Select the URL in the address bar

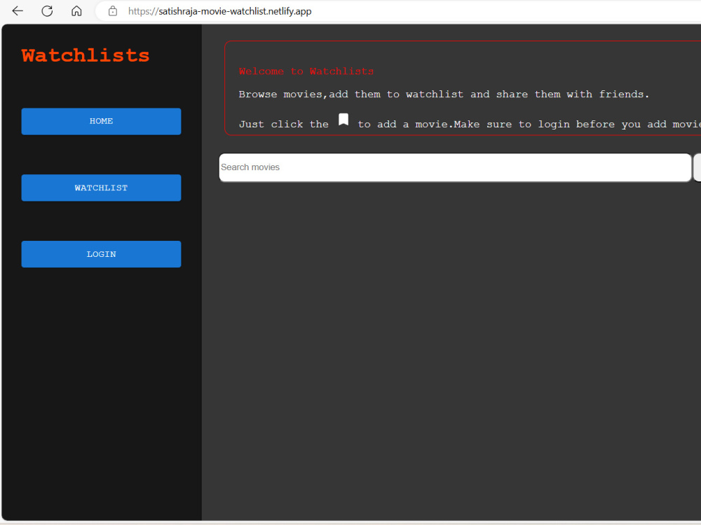pyautogui.click(x=220, y=11)
